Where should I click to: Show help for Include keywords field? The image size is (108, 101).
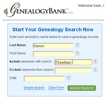[95, 62]
